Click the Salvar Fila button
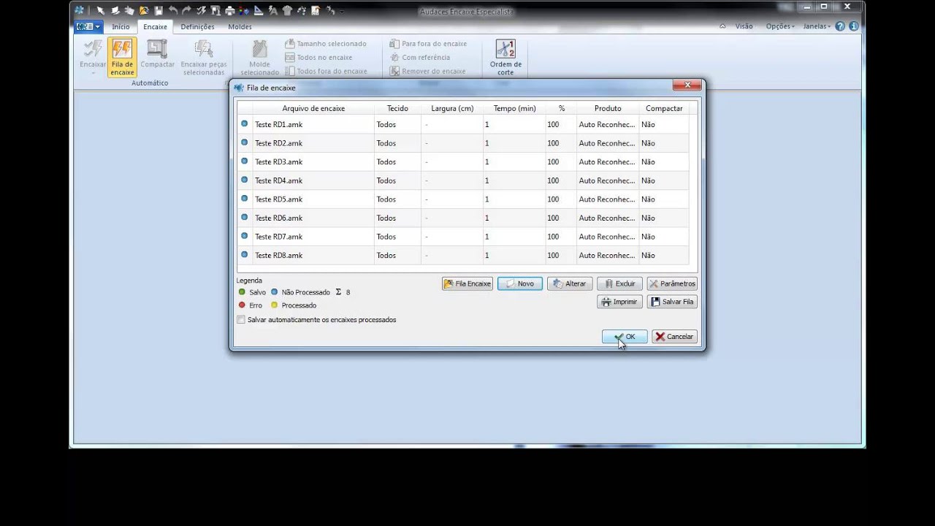The width and height of the screenshot is (935, 526). pos(672,302)
